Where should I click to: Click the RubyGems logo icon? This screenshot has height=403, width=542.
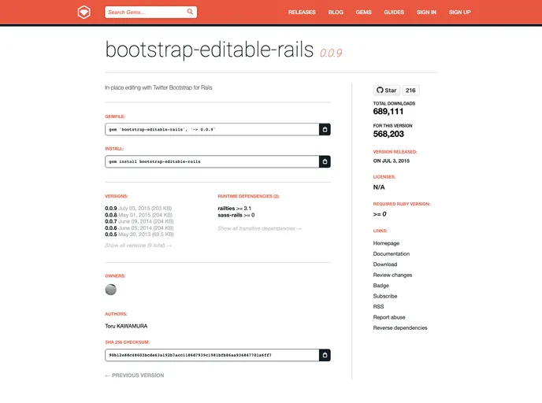(84, 12)
